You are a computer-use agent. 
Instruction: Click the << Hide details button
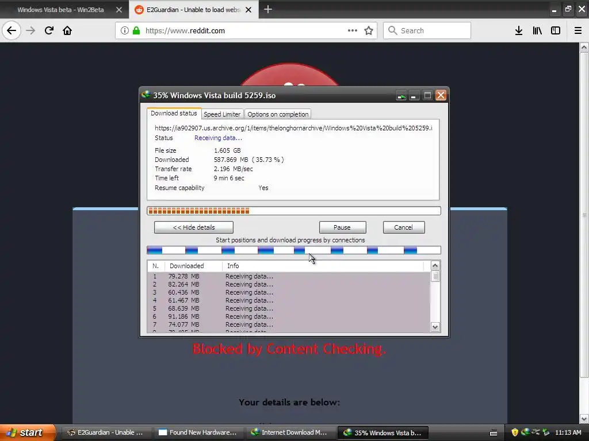click(193, 227)
